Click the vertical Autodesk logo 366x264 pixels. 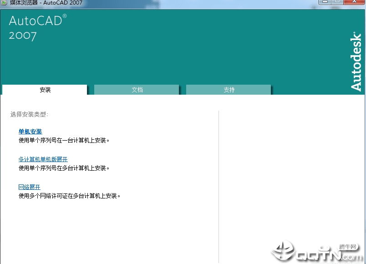tap(356, 61)
